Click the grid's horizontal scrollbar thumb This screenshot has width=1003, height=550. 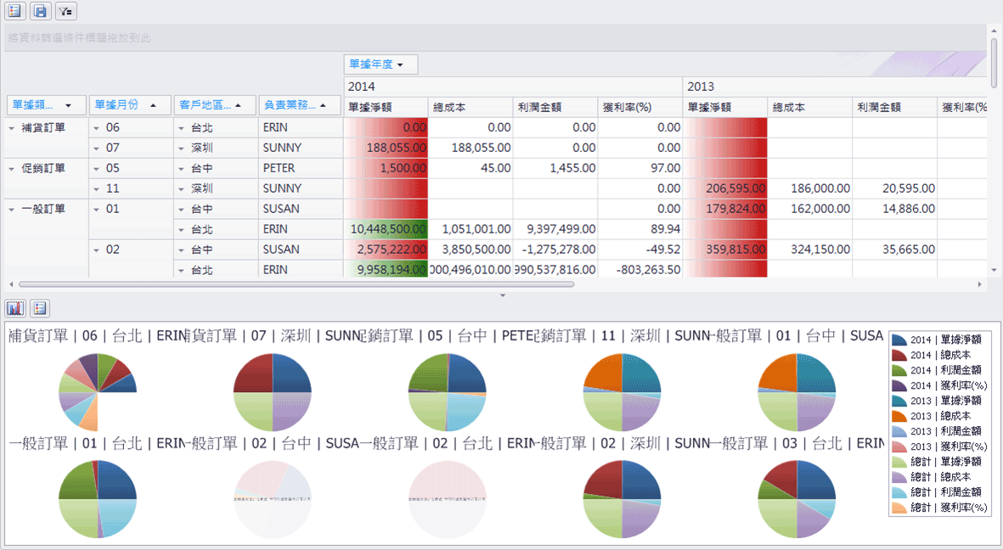(296, 284)
